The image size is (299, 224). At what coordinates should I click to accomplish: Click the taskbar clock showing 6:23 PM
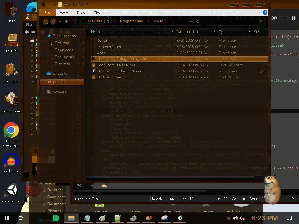[x=265, y=218]
